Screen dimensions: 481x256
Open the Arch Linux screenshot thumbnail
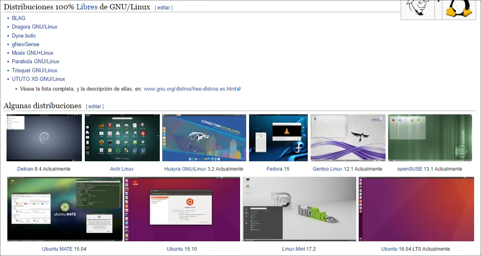[122, 138]
